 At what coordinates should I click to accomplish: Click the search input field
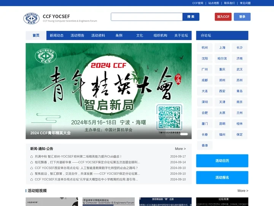(x=147, y=17)
